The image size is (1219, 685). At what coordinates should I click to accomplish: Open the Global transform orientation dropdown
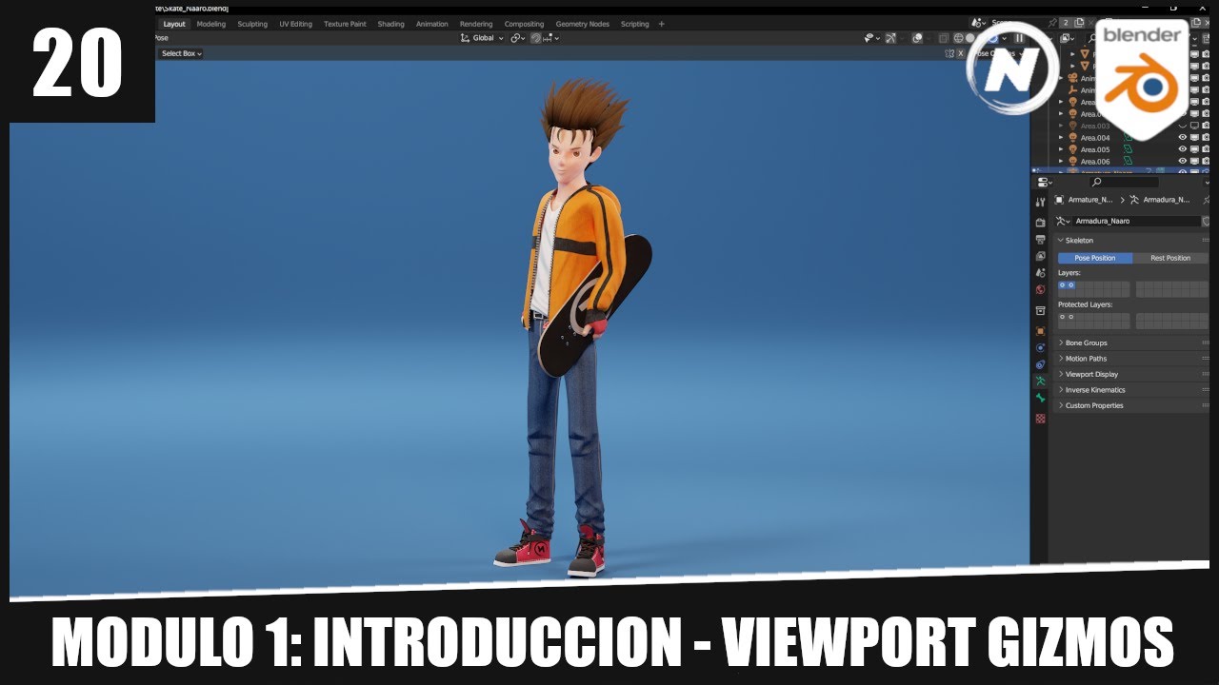pos(482,38)
